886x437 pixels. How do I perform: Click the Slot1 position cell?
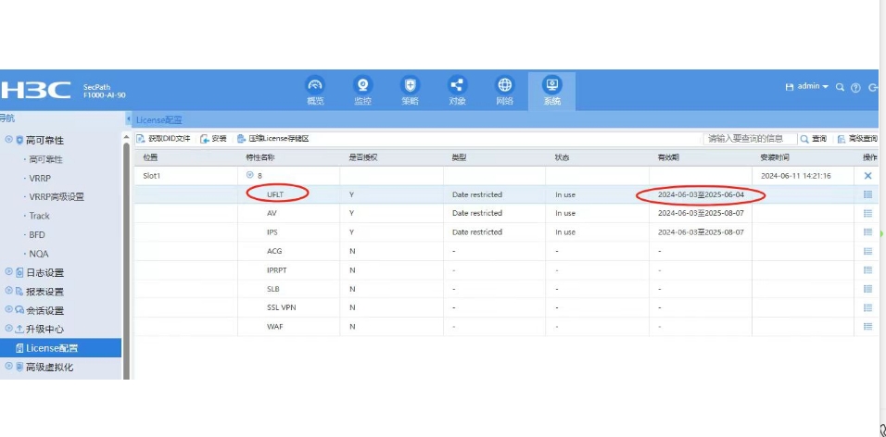pos(152,176)
